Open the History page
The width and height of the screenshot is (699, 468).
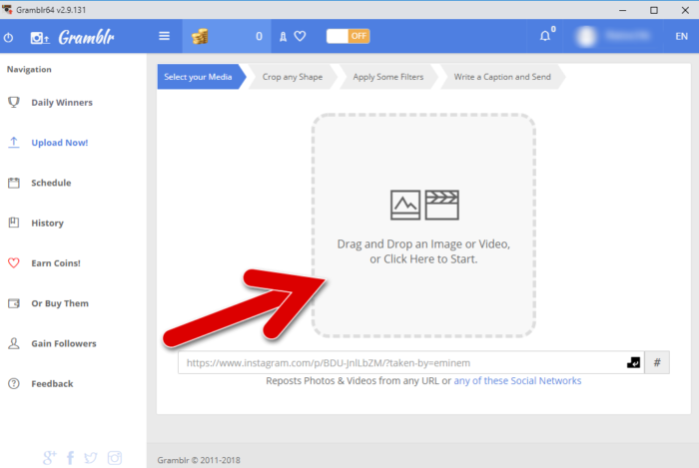point(47,224)
